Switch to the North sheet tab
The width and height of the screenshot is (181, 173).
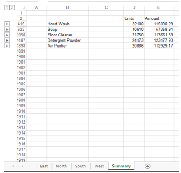61,166
